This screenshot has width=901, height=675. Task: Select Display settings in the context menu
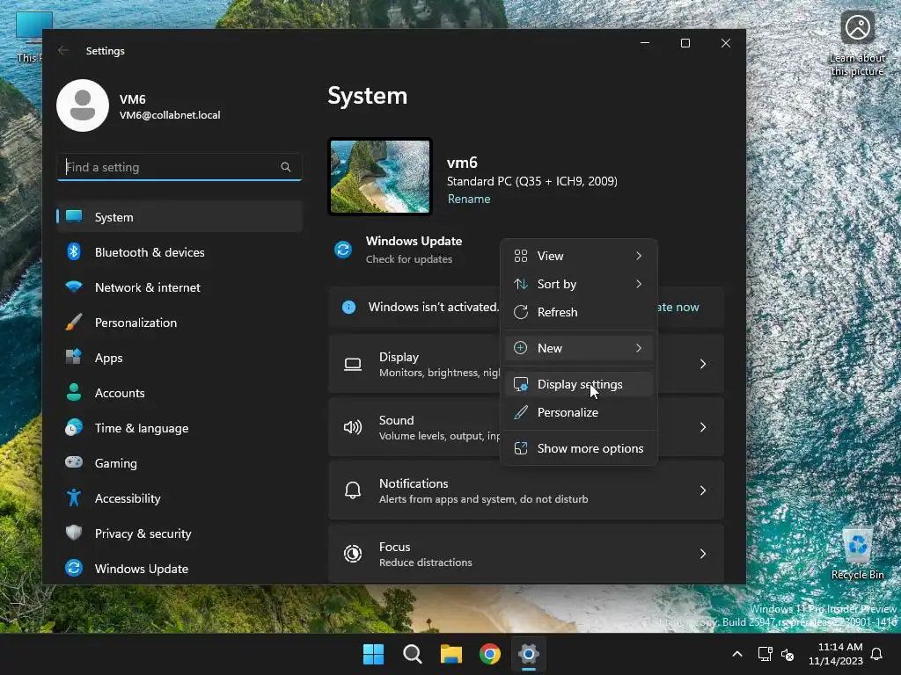pos(579,384)
